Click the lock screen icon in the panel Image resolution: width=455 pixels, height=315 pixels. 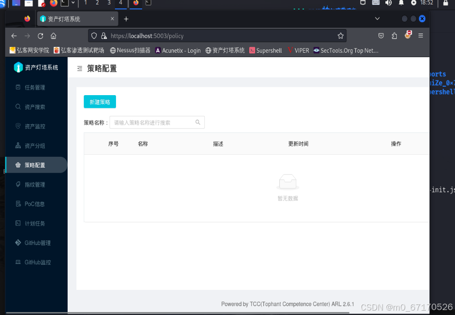pyautogui.click(x=446, y=3)
